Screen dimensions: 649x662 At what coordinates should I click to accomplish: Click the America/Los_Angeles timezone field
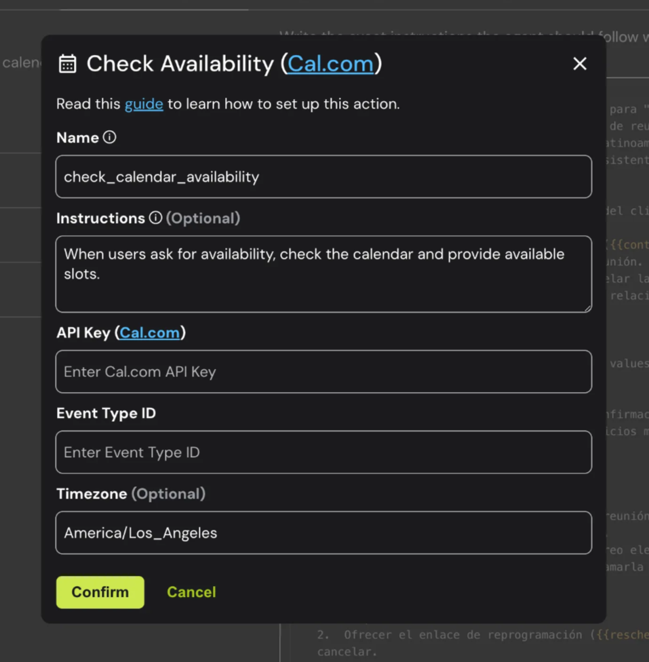coord(323,533)
